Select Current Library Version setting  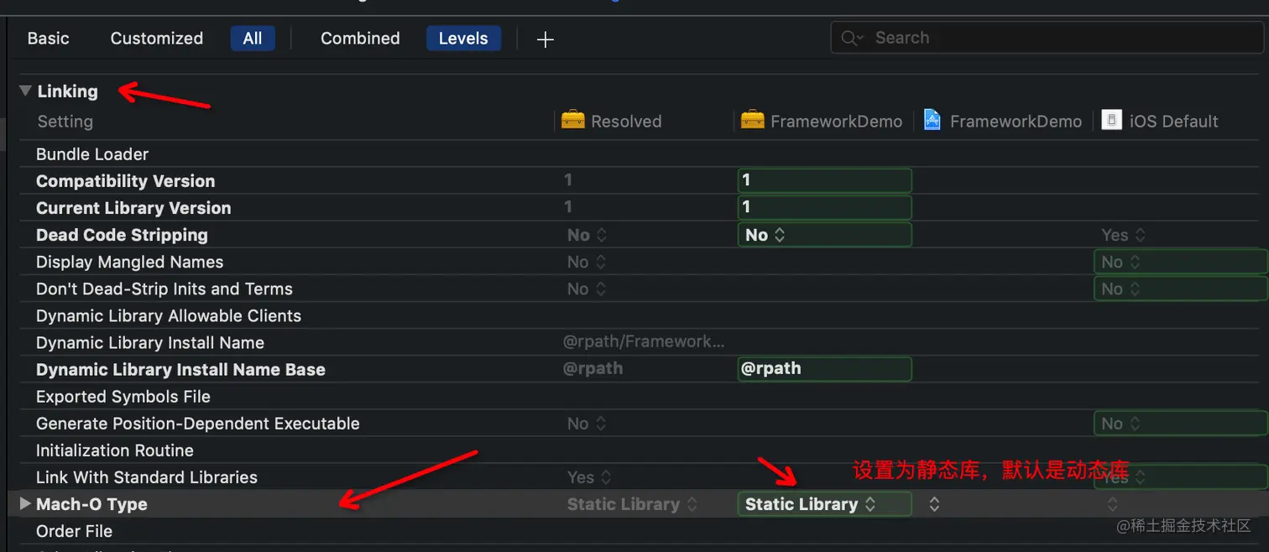pyautogui.click(x=133, y=208)
